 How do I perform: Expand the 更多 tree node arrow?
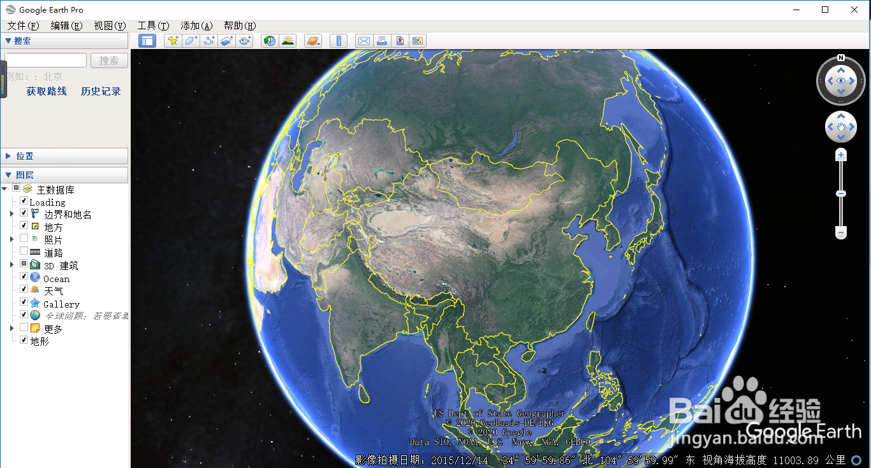pos(11,329)
